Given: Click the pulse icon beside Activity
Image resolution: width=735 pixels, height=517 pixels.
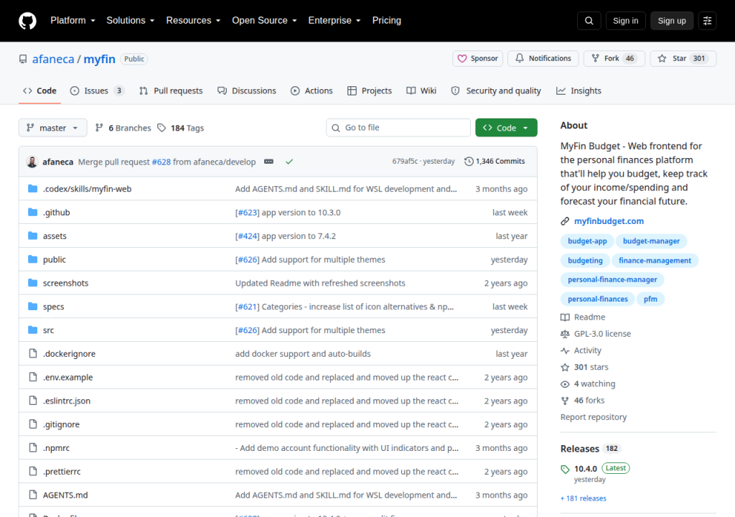Looking at the screenshot, I should (565, 350).
